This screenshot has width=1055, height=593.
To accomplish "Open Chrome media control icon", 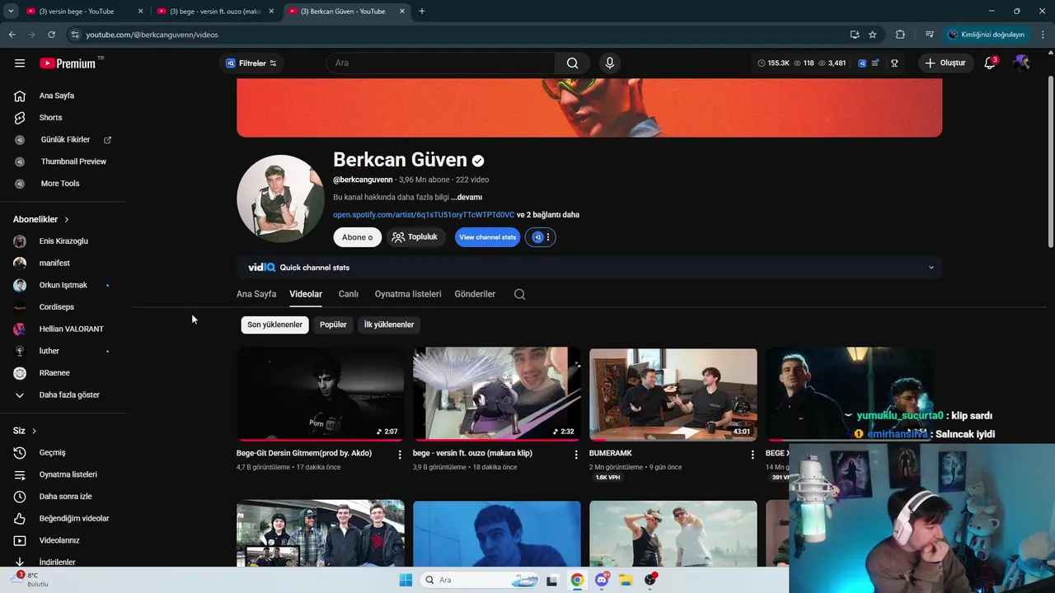I will point(930,35).
